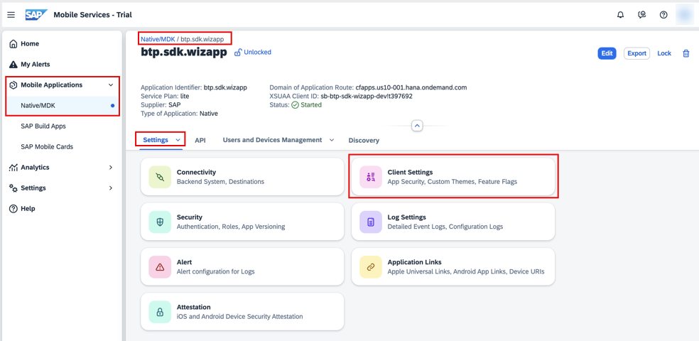The image size is (699, 341).
Task: Collapse the Mobile Applications chevron
Action: [111, 85]
